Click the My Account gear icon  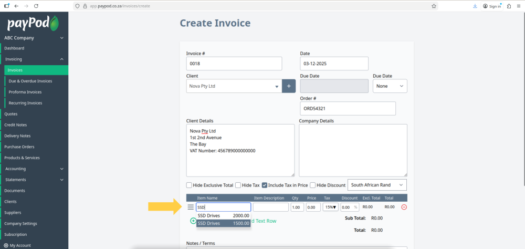(6, 245)
